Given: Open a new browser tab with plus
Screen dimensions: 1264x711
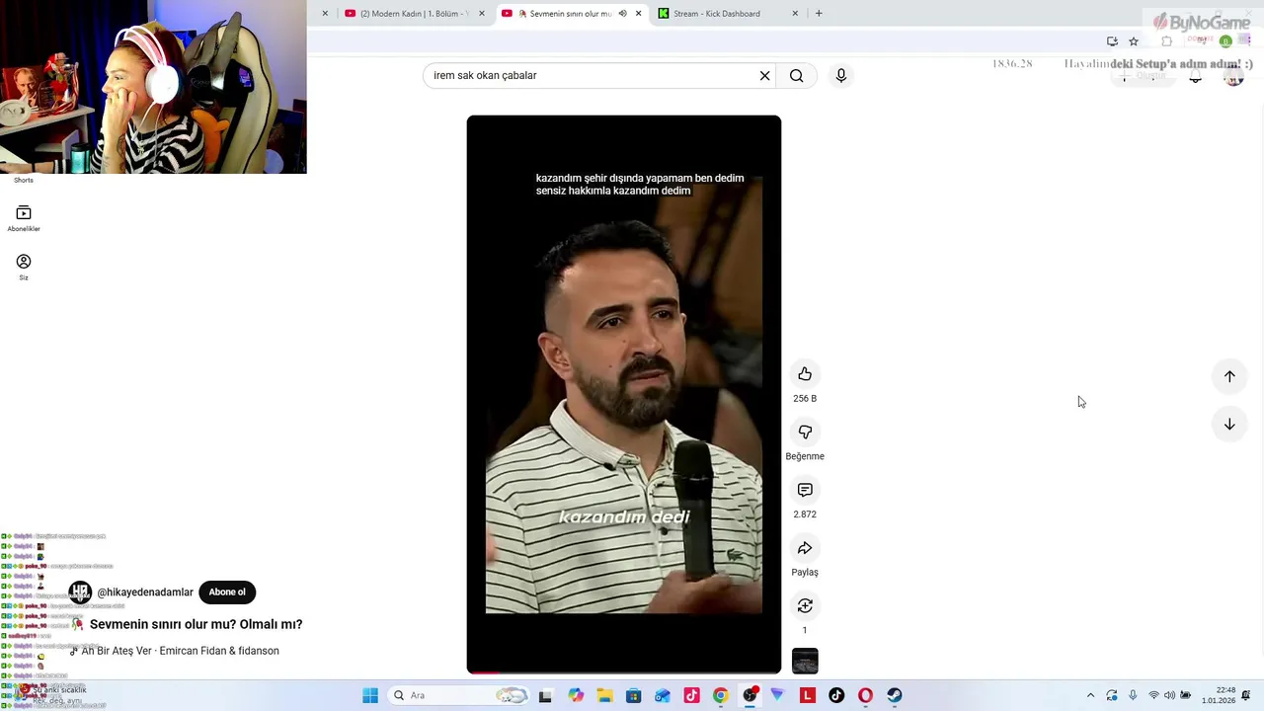Looking at the screenshot, I should [819, 14].
